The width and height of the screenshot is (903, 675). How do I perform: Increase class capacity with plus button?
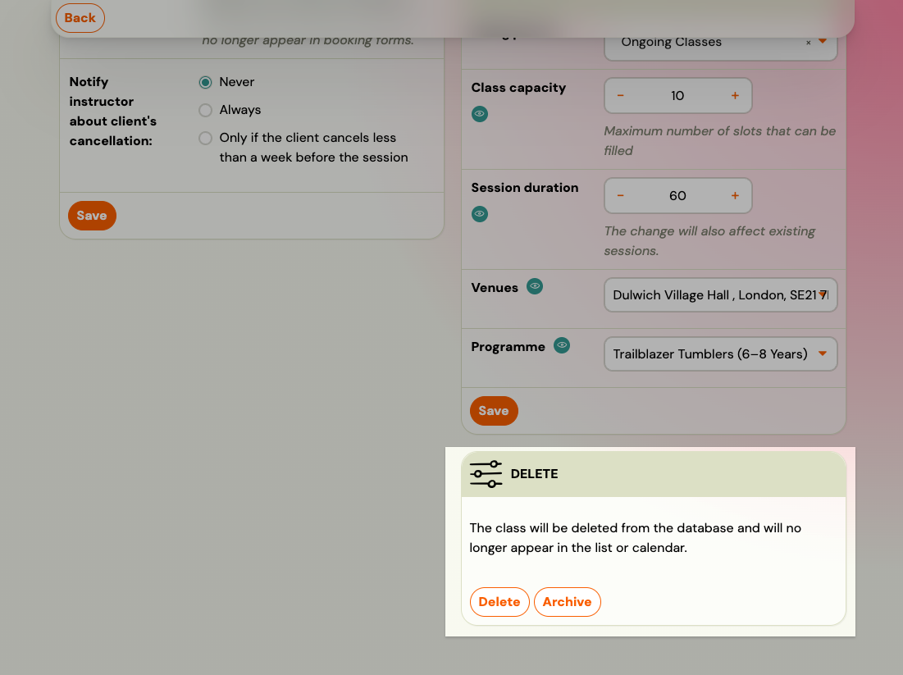pos(735,96)
